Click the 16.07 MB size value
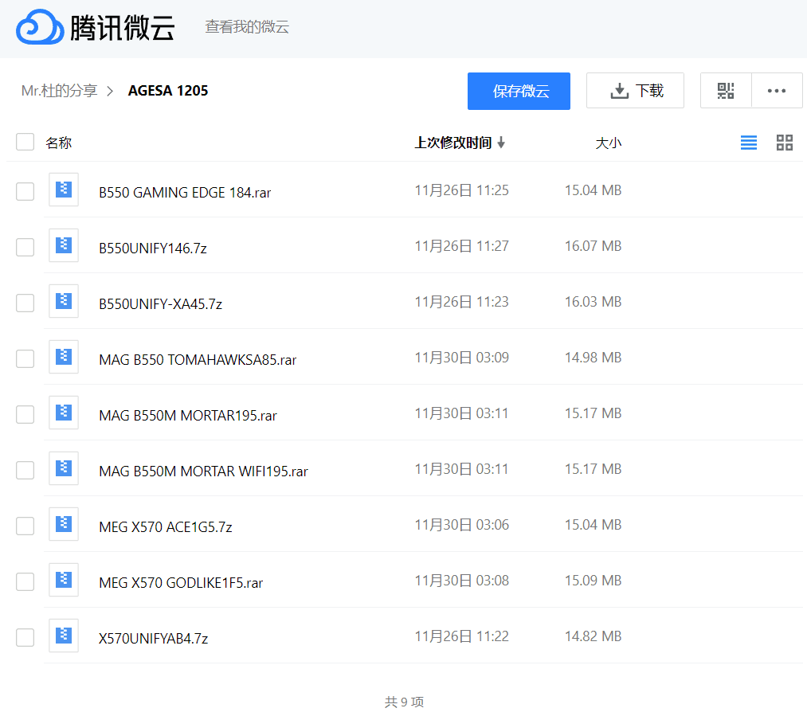Image resolution: width=807 pixels, height=716 pixels. coord(593,246)
